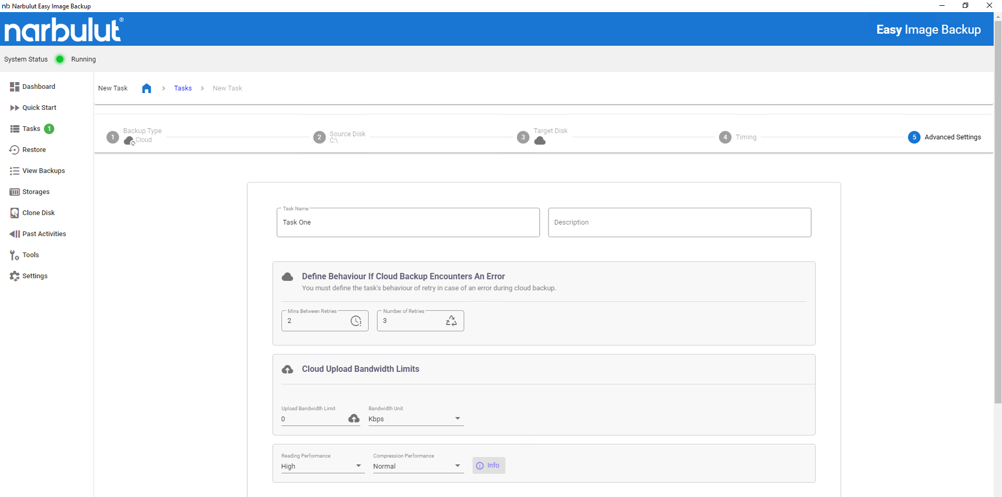1002x497 pixels.
Task: Click the Tools wrench icon
Action: (14, 255)
